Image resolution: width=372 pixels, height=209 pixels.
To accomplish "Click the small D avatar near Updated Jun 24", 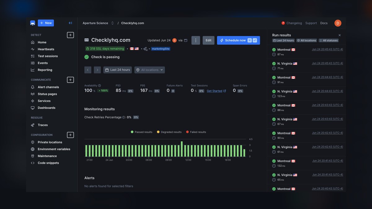I will tap(175, 40).
